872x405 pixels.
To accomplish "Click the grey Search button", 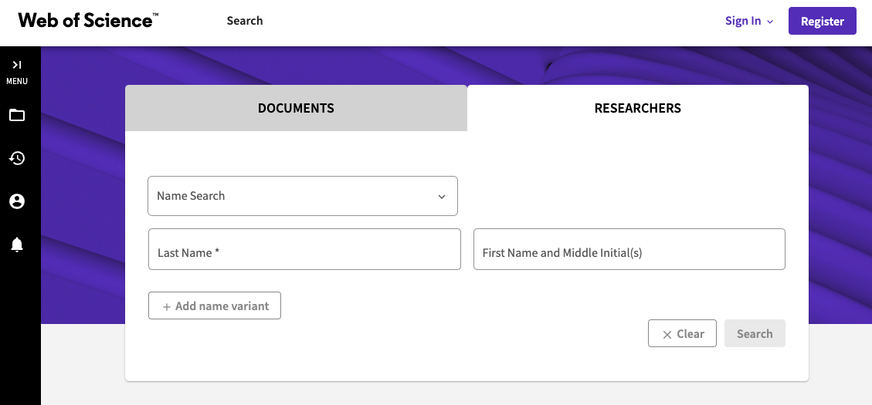I will click(755, 333).
